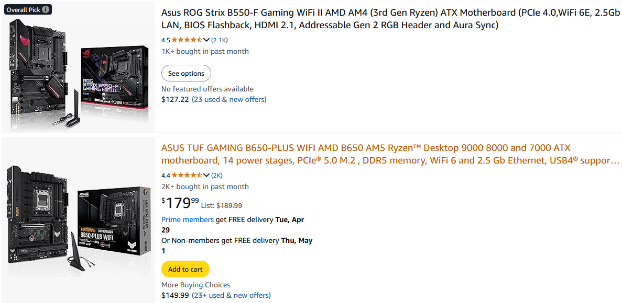This screenshot has width=622, height=303.
Task: Open the TUF Gaming B650-PLUS product image
Action: (x=79, y=219)
